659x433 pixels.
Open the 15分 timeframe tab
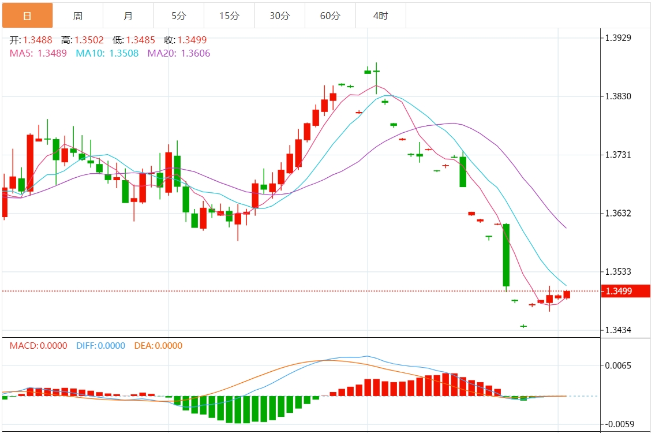229,16
